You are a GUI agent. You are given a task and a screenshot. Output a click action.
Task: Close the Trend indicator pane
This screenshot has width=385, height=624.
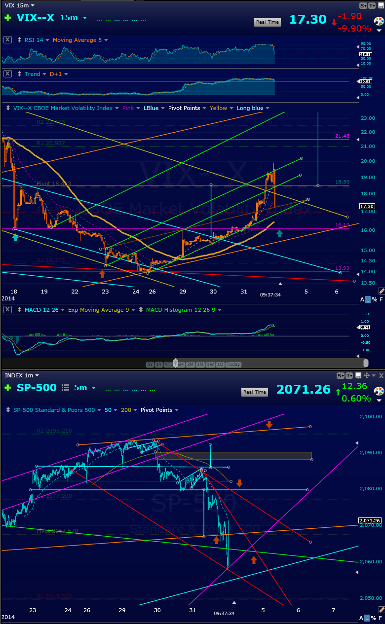[7, 74]
